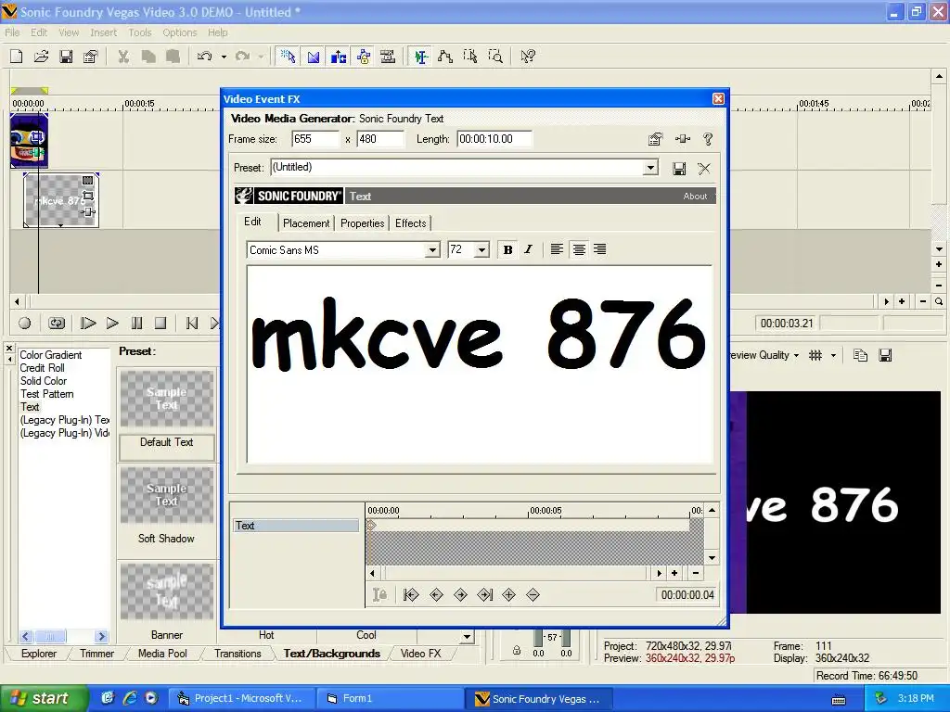Click the Undo arrow icon
Screen dimensions: 950x712
pyautogui.click(x=205, y=57)
